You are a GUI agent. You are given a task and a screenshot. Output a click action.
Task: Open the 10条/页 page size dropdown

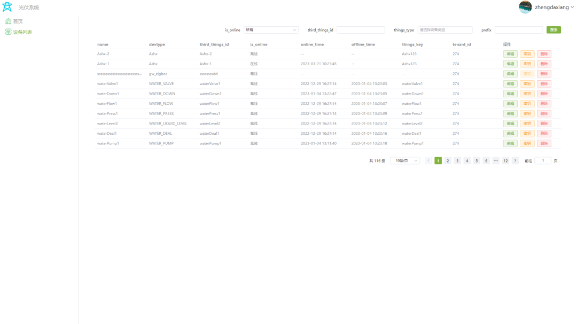tap(404, 160)
